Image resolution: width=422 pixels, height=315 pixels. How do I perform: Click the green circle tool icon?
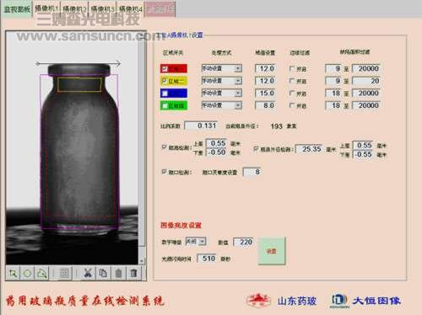pyautogui.click(x=27, y=273)
